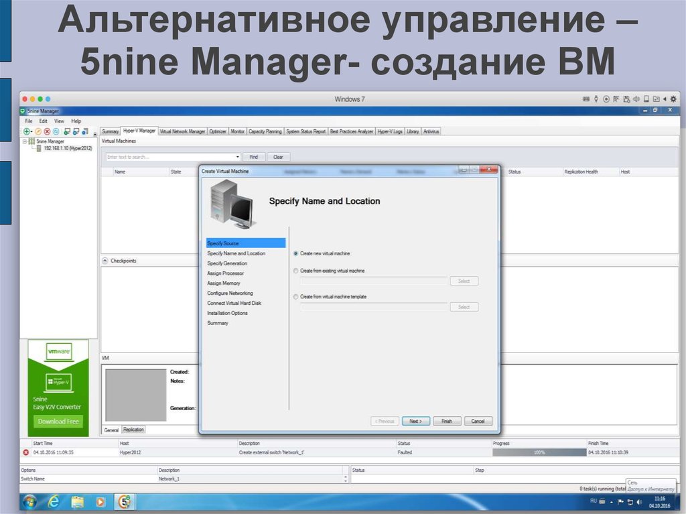This screenshot has width=686, height=514.
Task: Click the Network_1 description cell
Action: (x=252, y=479)
